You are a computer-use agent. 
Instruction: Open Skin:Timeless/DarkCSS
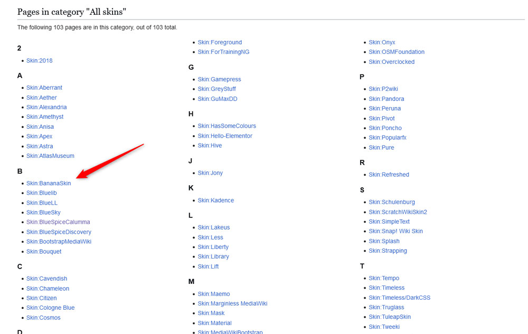[x=400, y=297]
